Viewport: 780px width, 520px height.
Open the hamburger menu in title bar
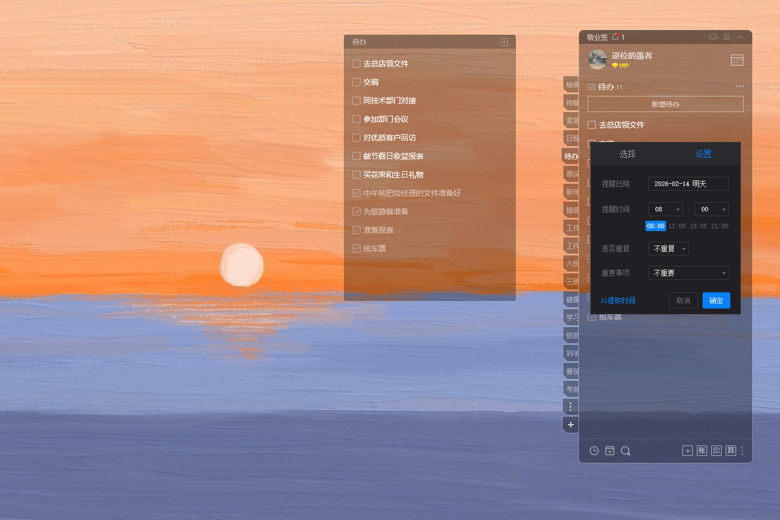click(x=726, y=36)
